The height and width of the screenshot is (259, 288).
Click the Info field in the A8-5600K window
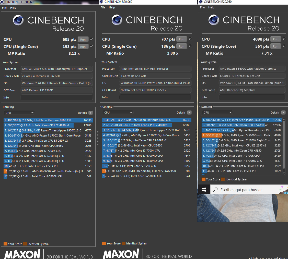pyautogui.click(x=56, y=97)
